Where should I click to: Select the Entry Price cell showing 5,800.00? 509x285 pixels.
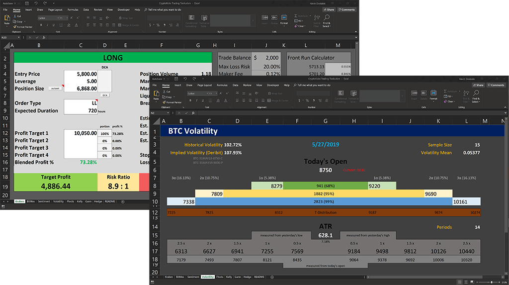(x=81, y=74)
